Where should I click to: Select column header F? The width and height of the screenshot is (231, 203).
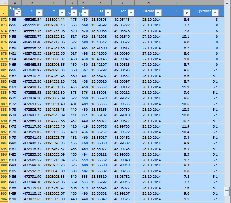pyautogui.click(x=100, y=3)
